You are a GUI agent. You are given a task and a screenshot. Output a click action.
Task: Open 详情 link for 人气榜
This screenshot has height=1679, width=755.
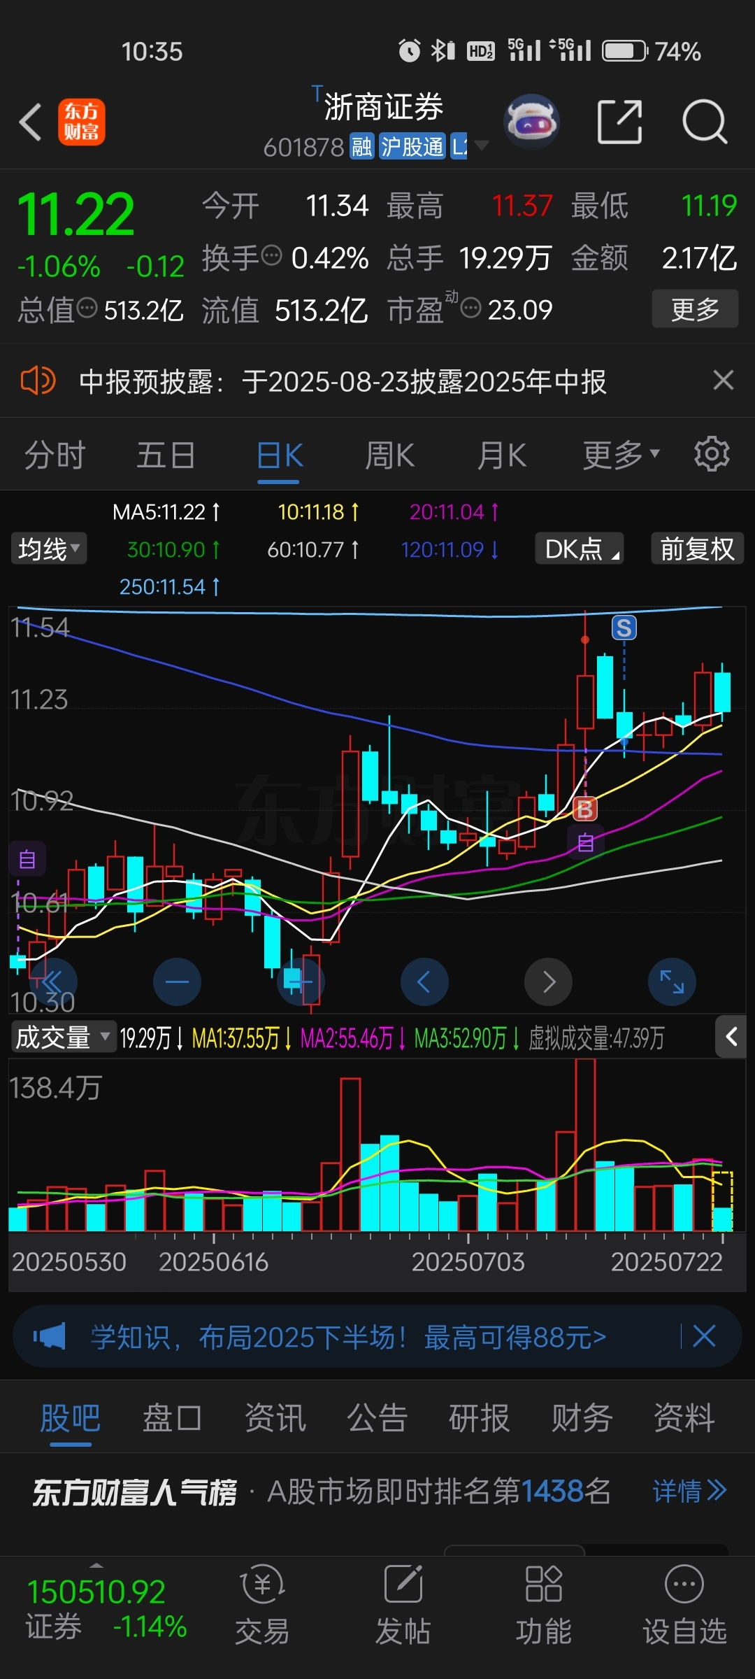point(689,1491)
